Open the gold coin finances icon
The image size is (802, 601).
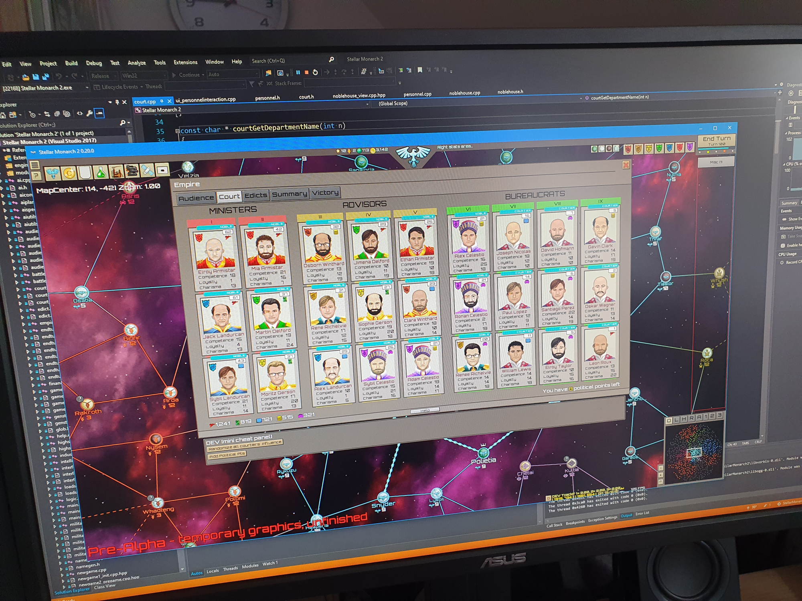point(69,173)
